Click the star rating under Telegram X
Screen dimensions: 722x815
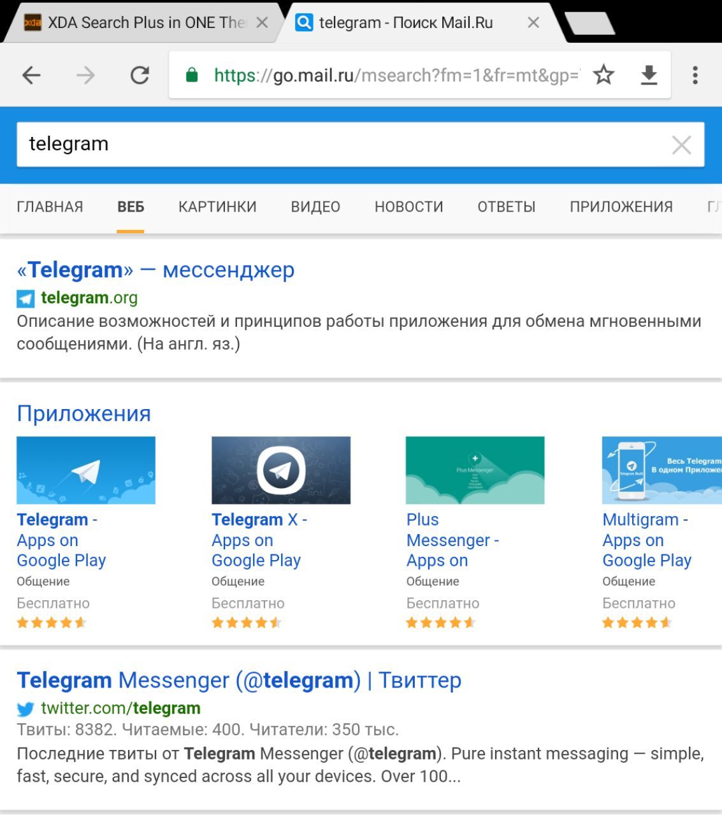[x=247, y=623]
